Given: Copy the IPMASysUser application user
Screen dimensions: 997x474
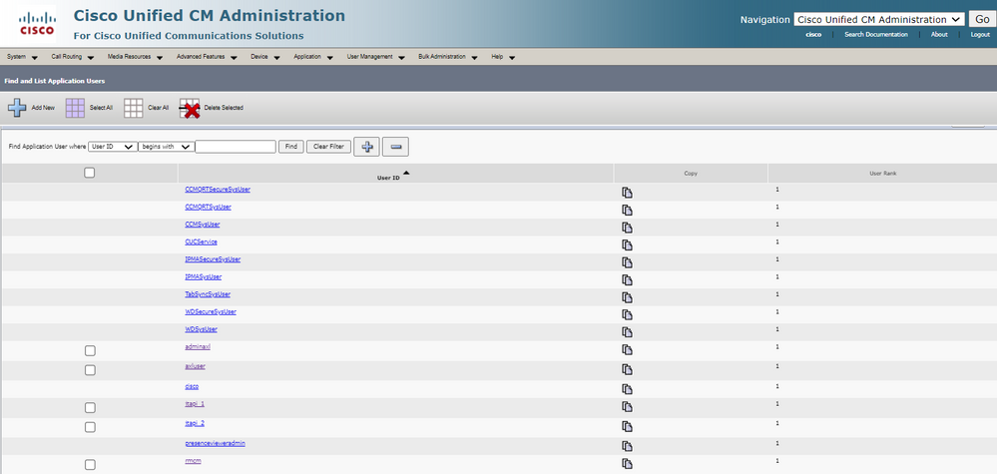Looking at the screenshot, I should coord(627,279).
